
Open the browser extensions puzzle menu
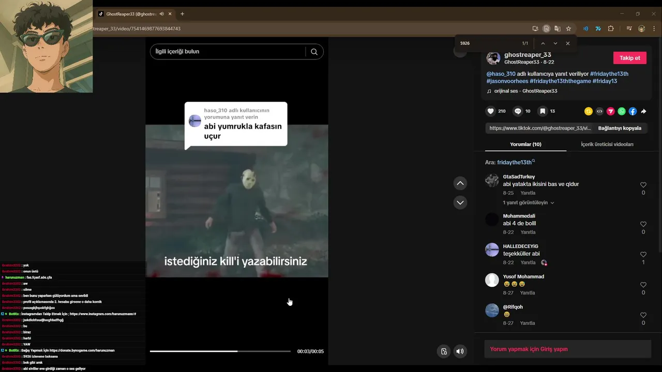coord(611,28)
